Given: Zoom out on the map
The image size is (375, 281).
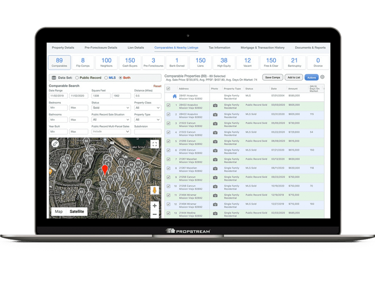Looking at the screenshot, I should click(x=155, y=214).
